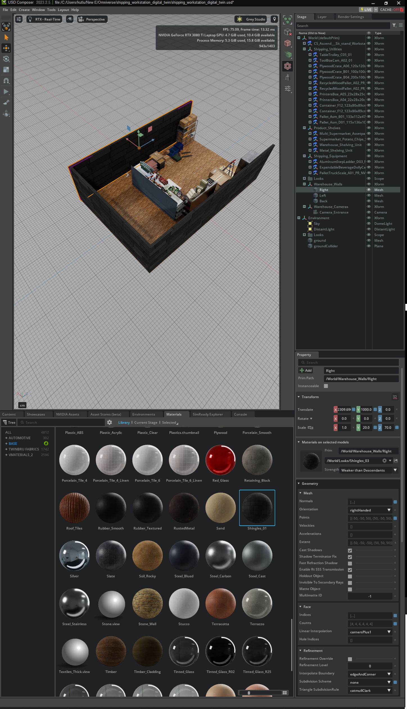Uncheck Cast Shadows checkbox
Screen dimensions: 407x709
click(x=350, y=550)
